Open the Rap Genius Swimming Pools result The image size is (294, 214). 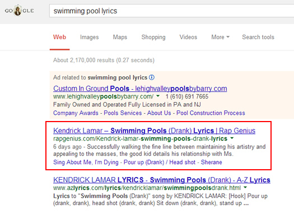coord(155,131)
